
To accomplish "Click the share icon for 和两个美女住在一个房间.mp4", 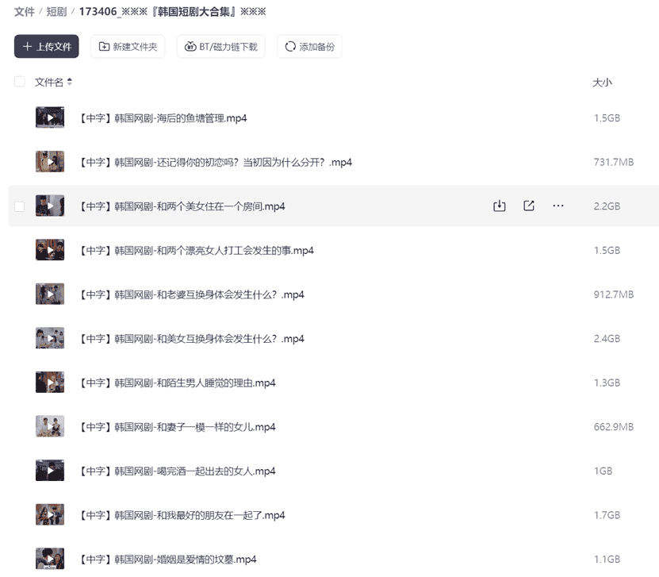I will [529, 206].
